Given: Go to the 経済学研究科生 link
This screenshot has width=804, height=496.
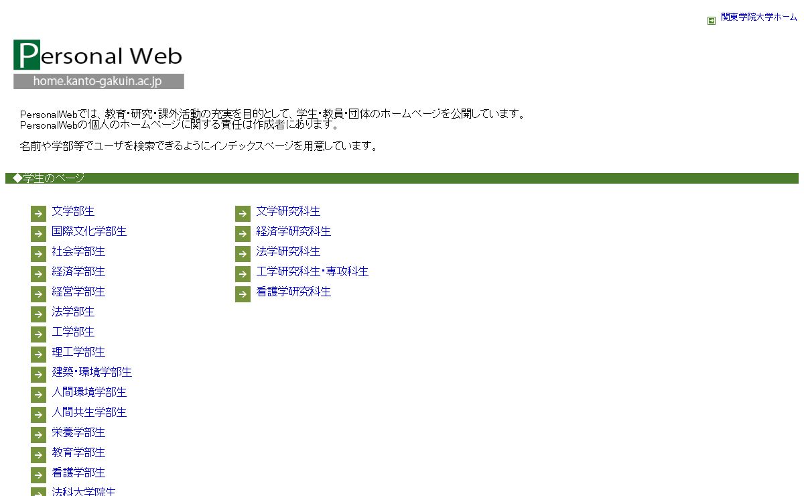Looking at the screenshot, I should click(x=293, y=231).
